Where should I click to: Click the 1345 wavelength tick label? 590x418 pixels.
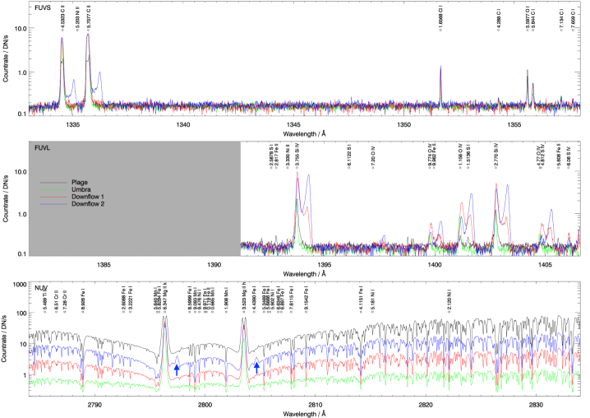293,124
